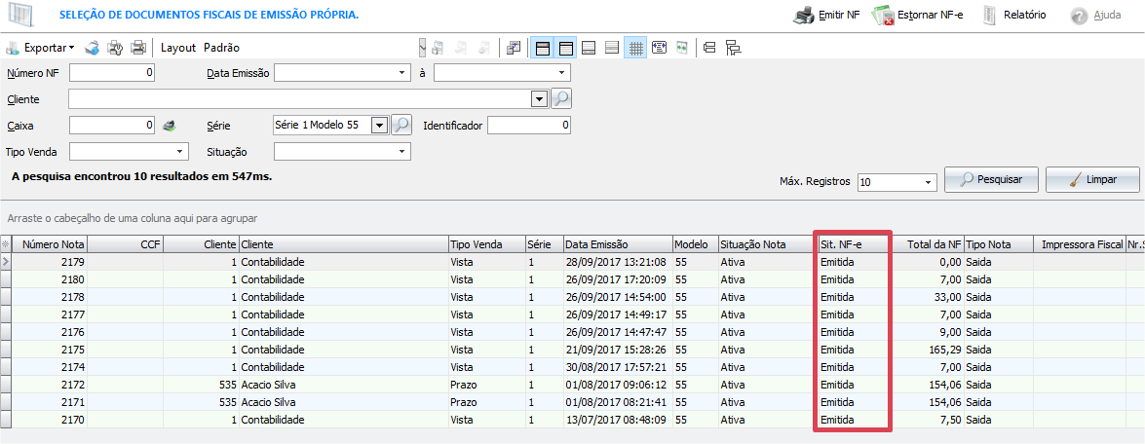
Task: Toggle the grid lines icon
Action: click(635, 48)
